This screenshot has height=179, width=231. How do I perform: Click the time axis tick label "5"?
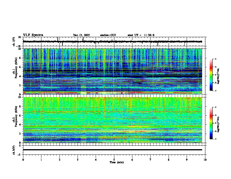114,160
